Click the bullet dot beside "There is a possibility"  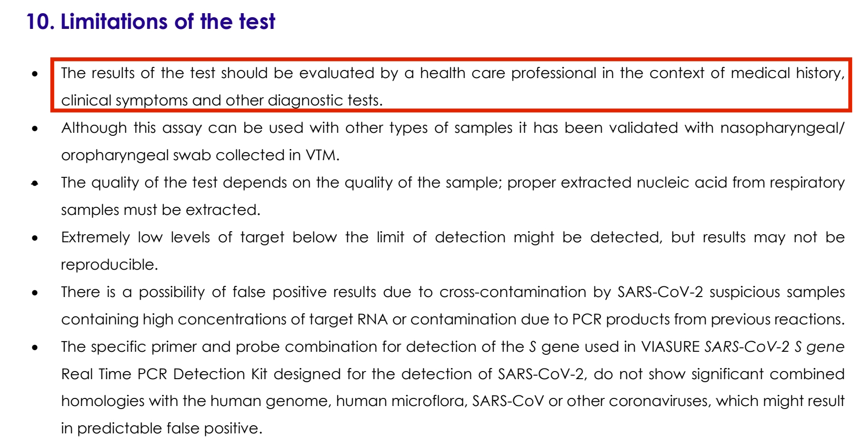click(35, 293)
